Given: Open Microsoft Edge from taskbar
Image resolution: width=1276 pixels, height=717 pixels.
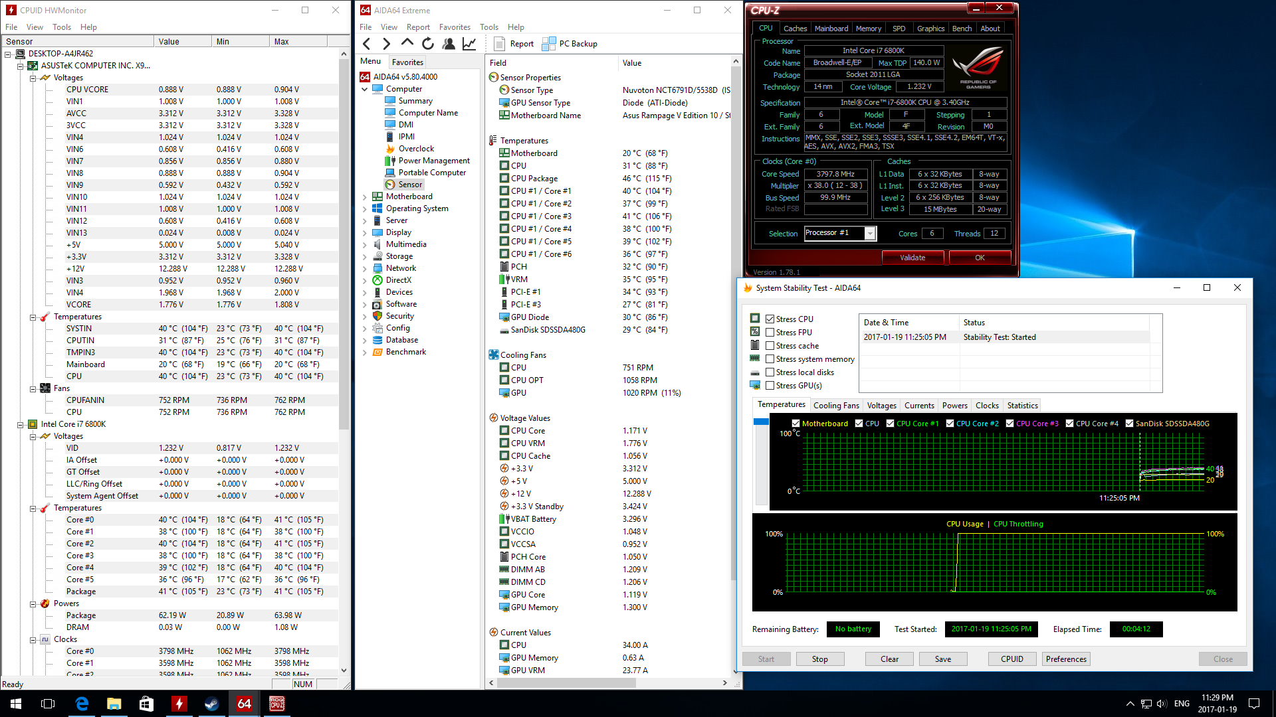Looking at the screenshot, I should tap(82, 704).
